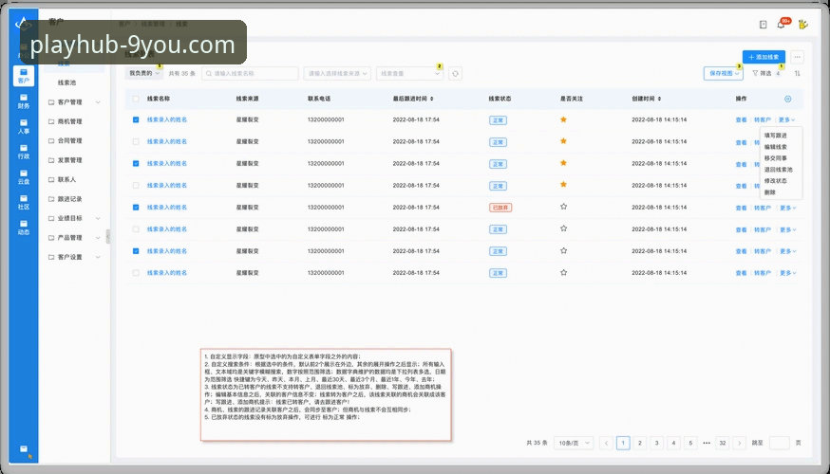
Task: Open the 筛选 filter funnel
Action: click(x=762, y=73)
